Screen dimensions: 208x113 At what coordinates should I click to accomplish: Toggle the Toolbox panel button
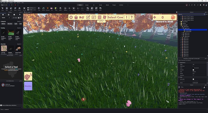click(x=96, y=9)
